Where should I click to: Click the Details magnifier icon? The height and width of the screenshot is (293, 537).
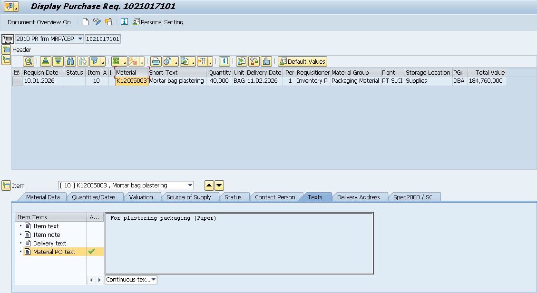click(x=29, y=61)
